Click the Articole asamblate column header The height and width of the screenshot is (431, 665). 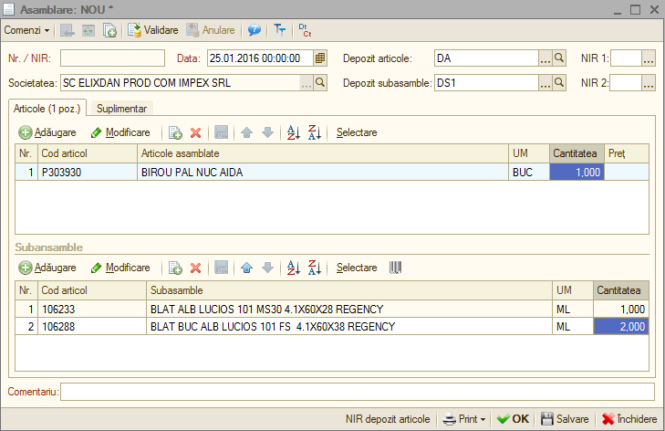pyautogui.click(x=323, y=153)
